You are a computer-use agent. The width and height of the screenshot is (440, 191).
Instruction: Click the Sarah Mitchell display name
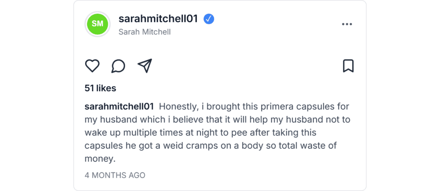pos(144,32)
